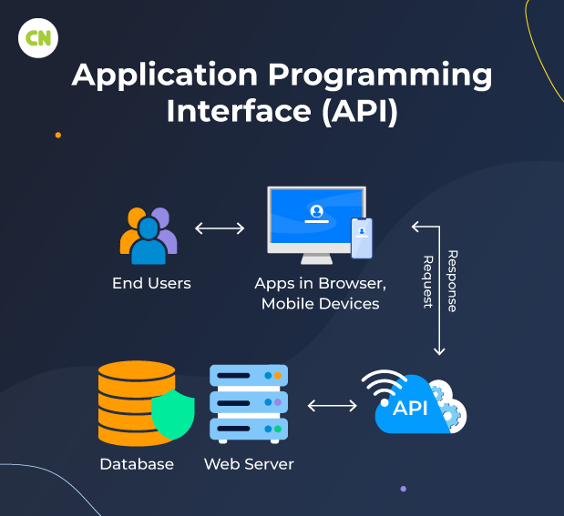
Task: Click the gear cogs behind API cloud
Action: (x=449, y=406)
